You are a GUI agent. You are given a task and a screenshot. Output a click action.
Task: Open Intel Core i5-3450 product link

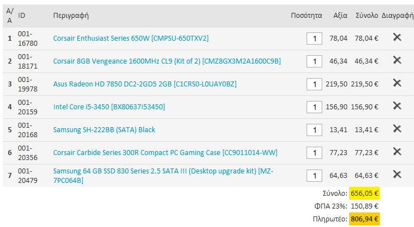[x=109, y=107]
